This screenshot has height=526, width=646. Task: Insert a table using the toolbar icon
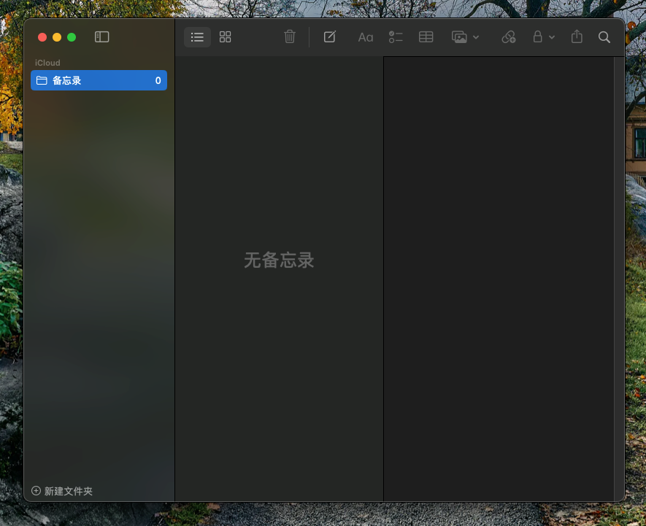pyautogui.click(x=426, y=37)
